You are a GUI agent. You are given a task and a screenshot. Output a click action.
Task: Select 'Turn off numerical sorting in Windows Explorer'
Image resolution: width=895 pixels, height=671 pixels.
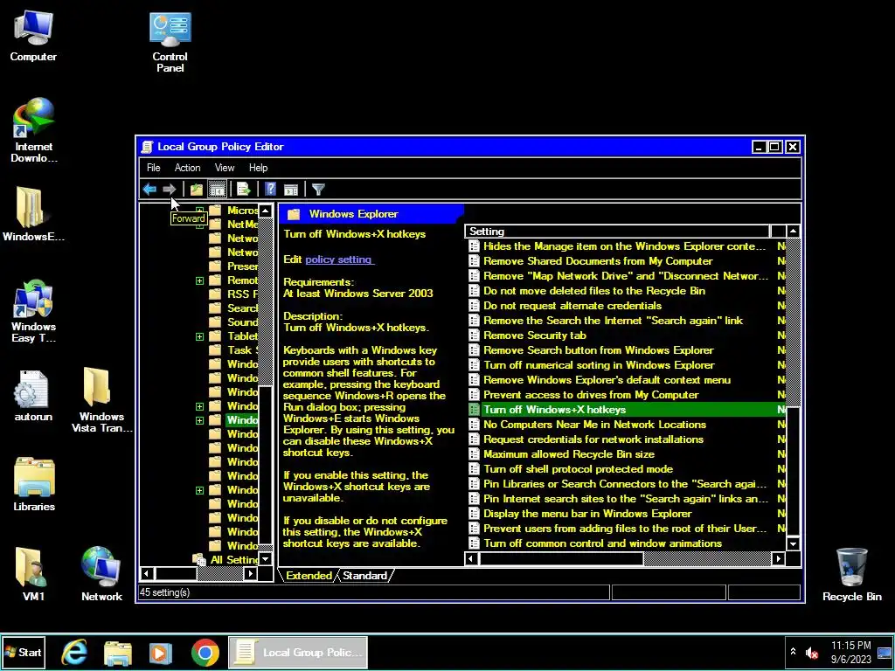point(599,364)
